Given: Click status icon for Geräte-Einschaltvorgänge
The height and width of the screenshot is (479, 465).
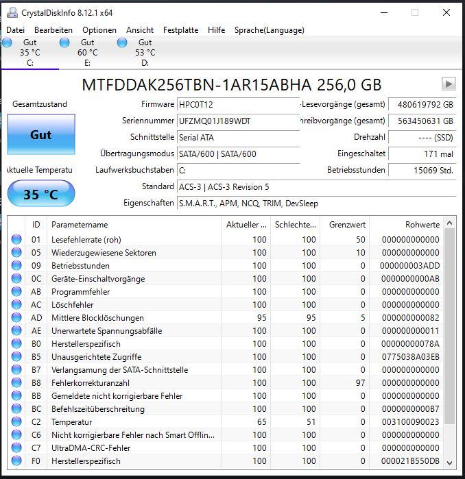Looking at the screenshot, I should (x=16, y=278).
